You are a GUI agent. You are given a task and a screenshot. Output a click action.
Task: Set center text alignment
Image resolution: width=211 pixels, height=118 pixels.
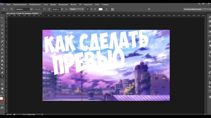91,9
